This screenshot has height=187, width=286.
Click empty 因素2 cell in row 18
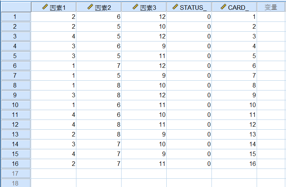click(99, 183)
